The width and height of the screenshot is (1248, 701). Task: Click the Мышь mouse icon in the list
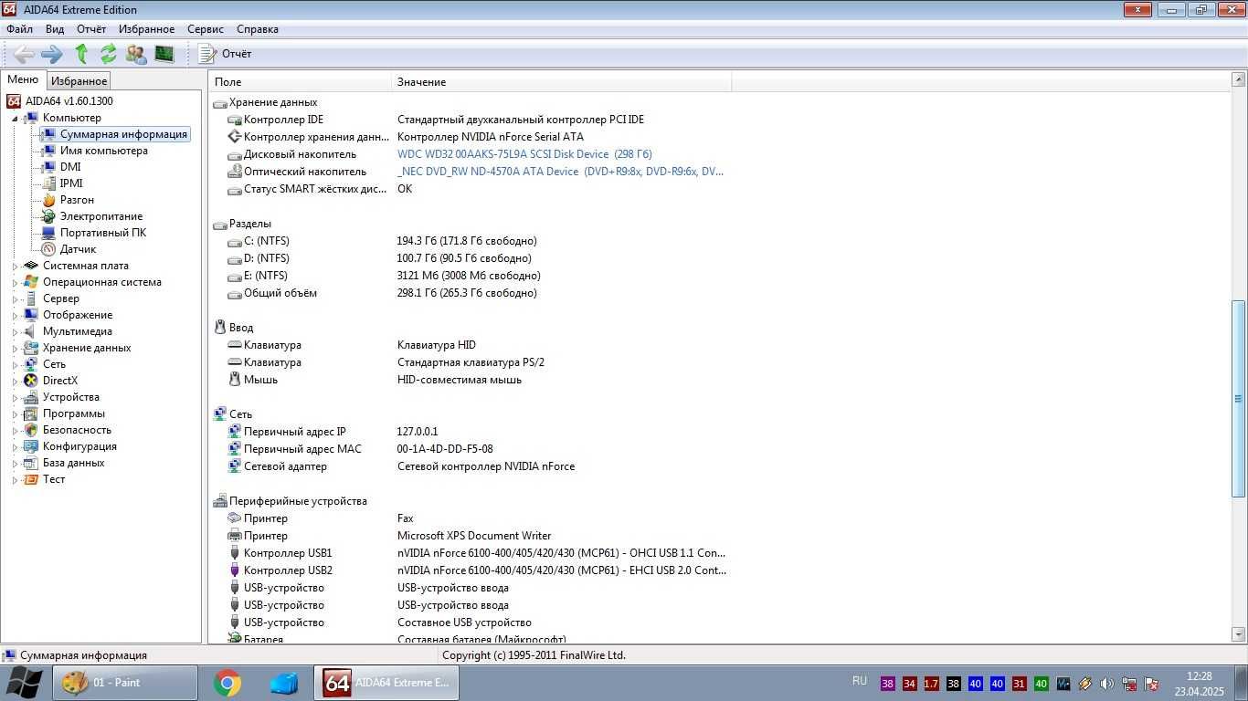(x=235, y=380)
